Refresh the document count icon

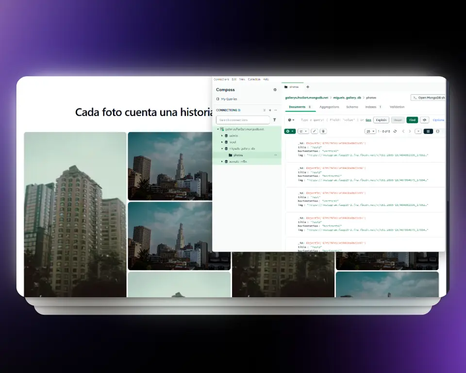pos(395,131)
